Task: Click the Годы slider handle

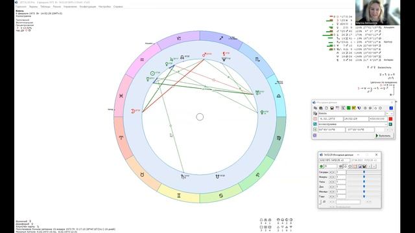Action: click(364, 196)
